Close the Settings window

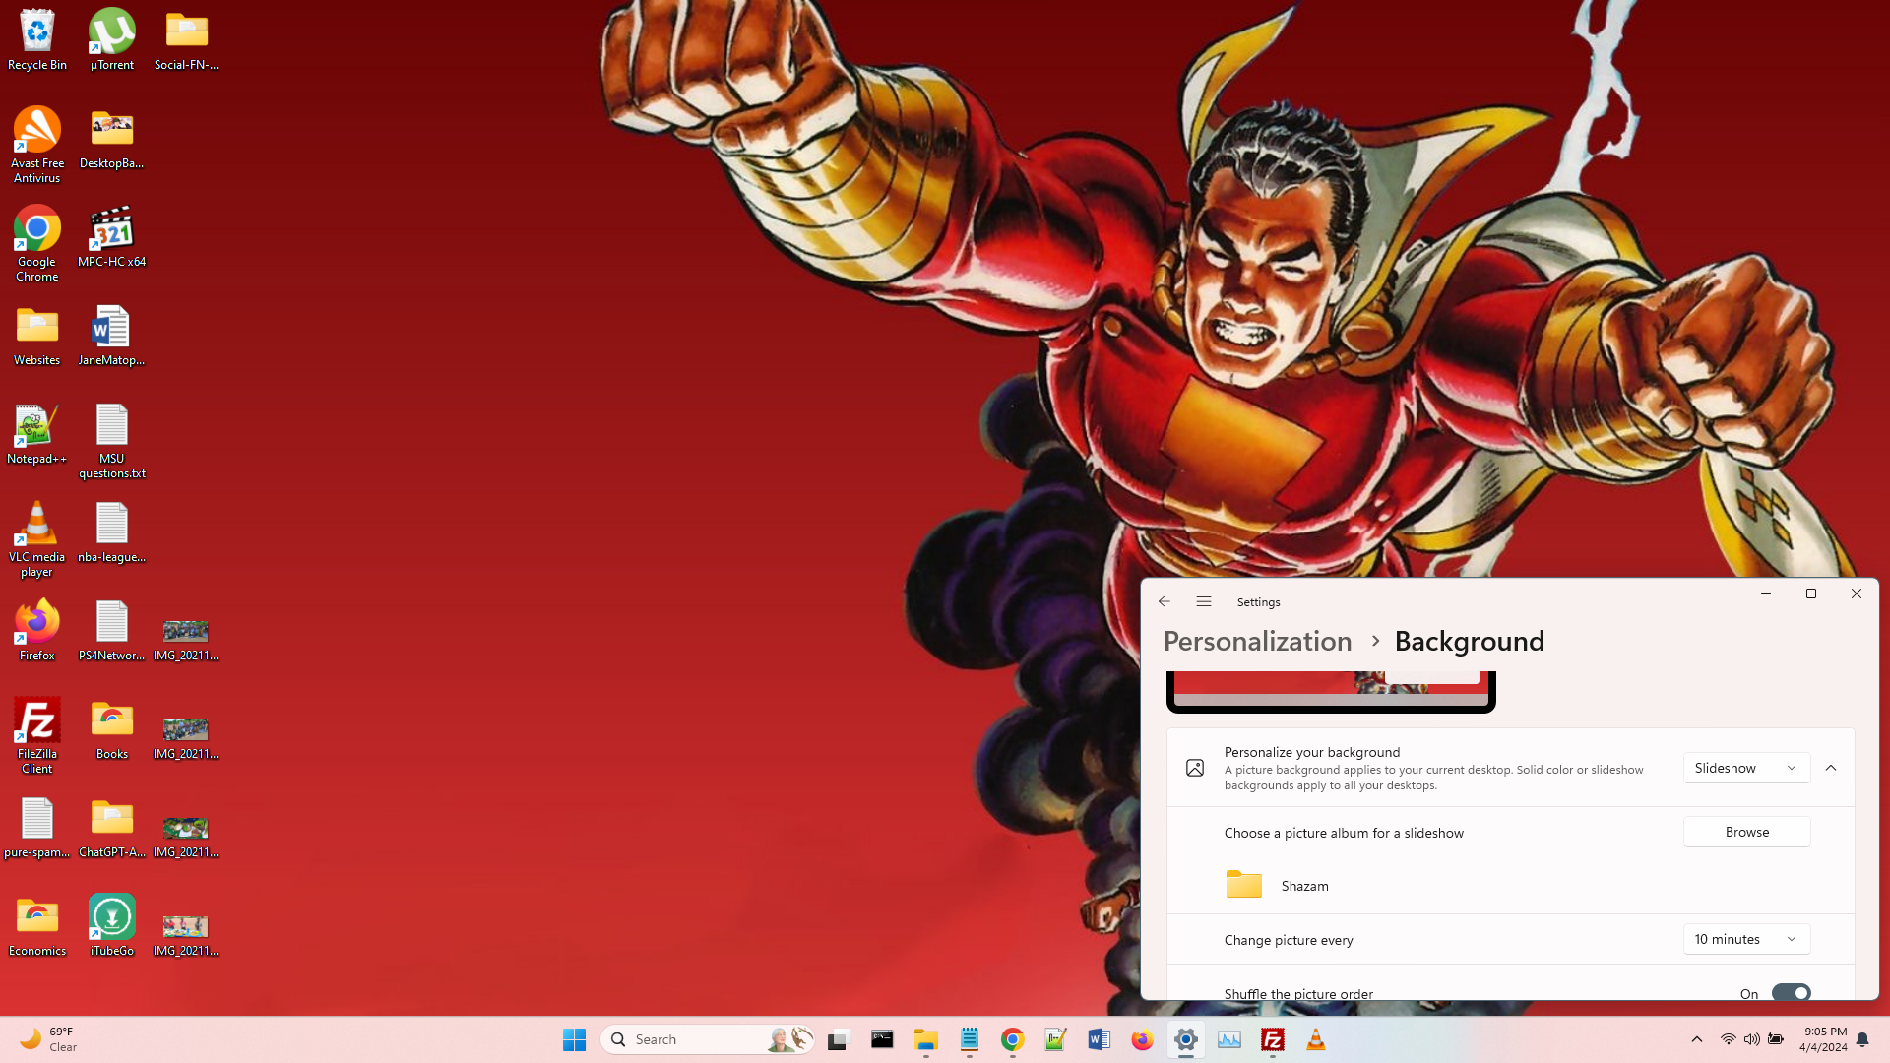(1857, 594)
